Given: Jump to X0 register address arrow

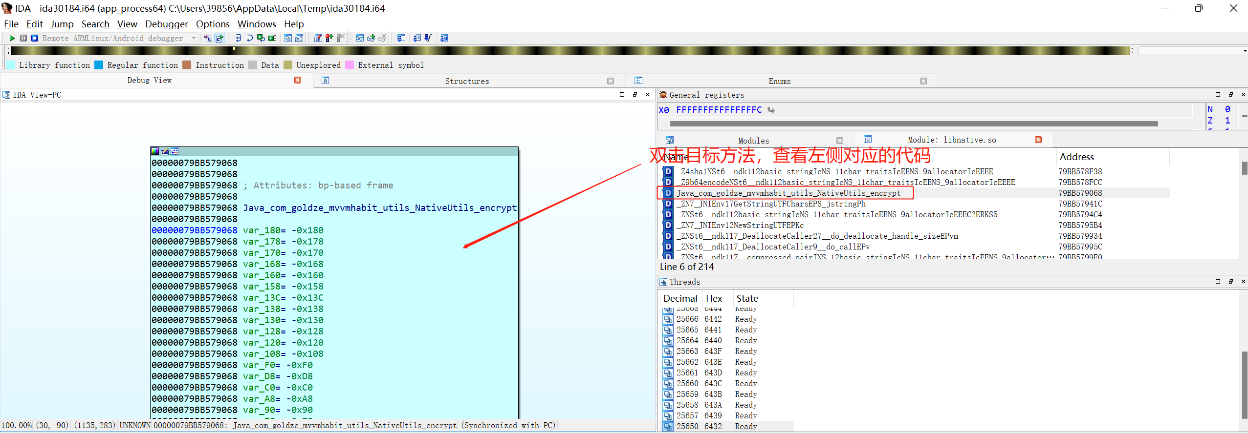Looking at the screenshot, I should 771,110.
